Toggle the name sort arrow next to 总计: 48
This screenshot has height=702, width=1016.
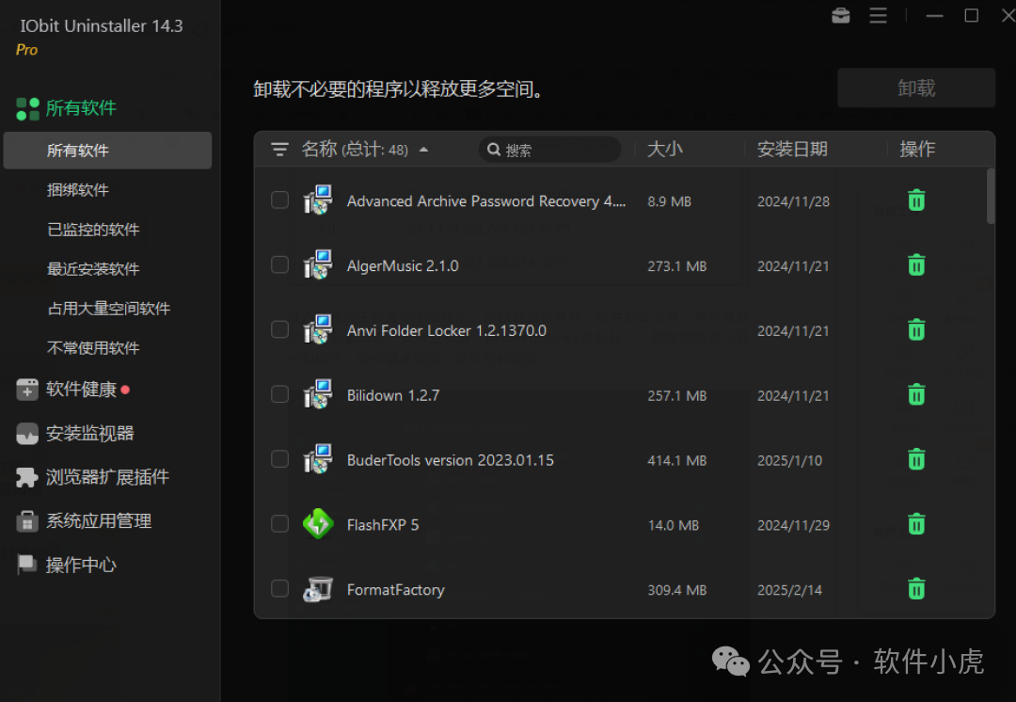[423, 150]
